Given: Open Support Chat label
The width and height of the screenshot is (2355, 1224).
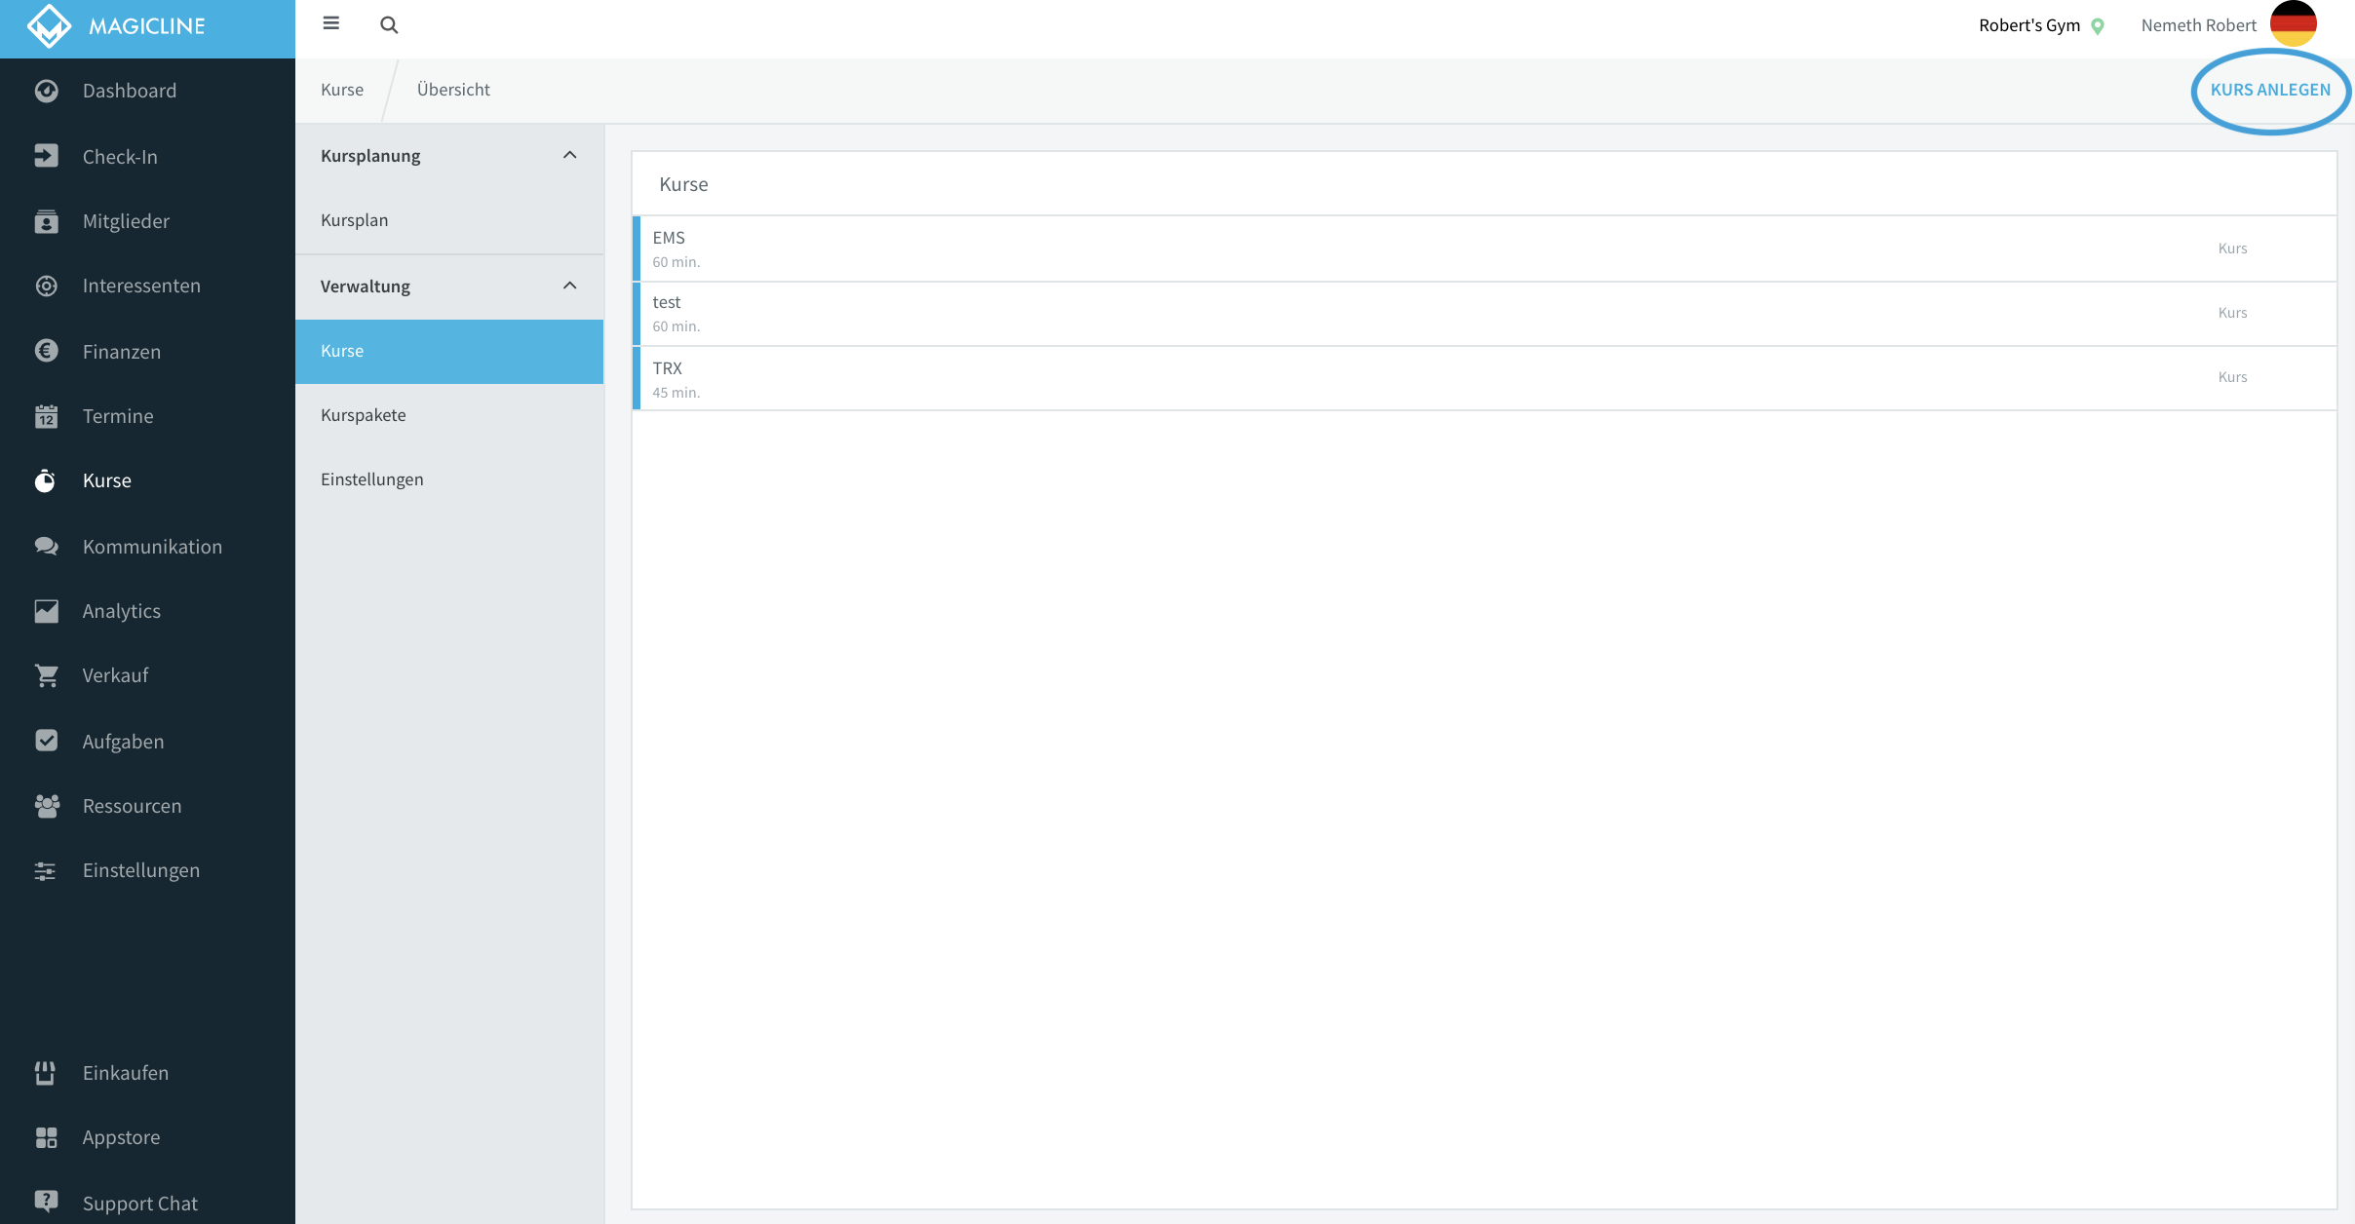Looking at the screenshot, I should pyautogui.click(x=140, y=1204).
